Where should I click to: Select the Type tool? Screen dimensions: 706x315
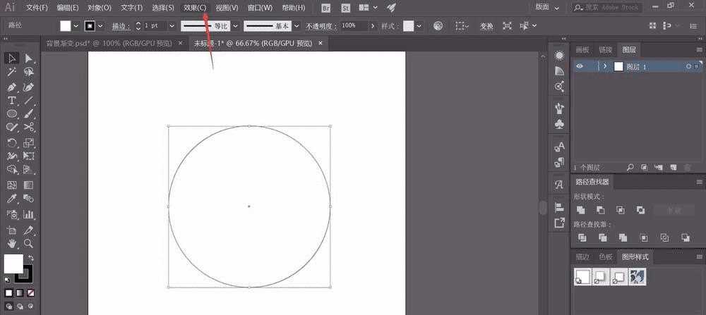click(x=12, y=100)
